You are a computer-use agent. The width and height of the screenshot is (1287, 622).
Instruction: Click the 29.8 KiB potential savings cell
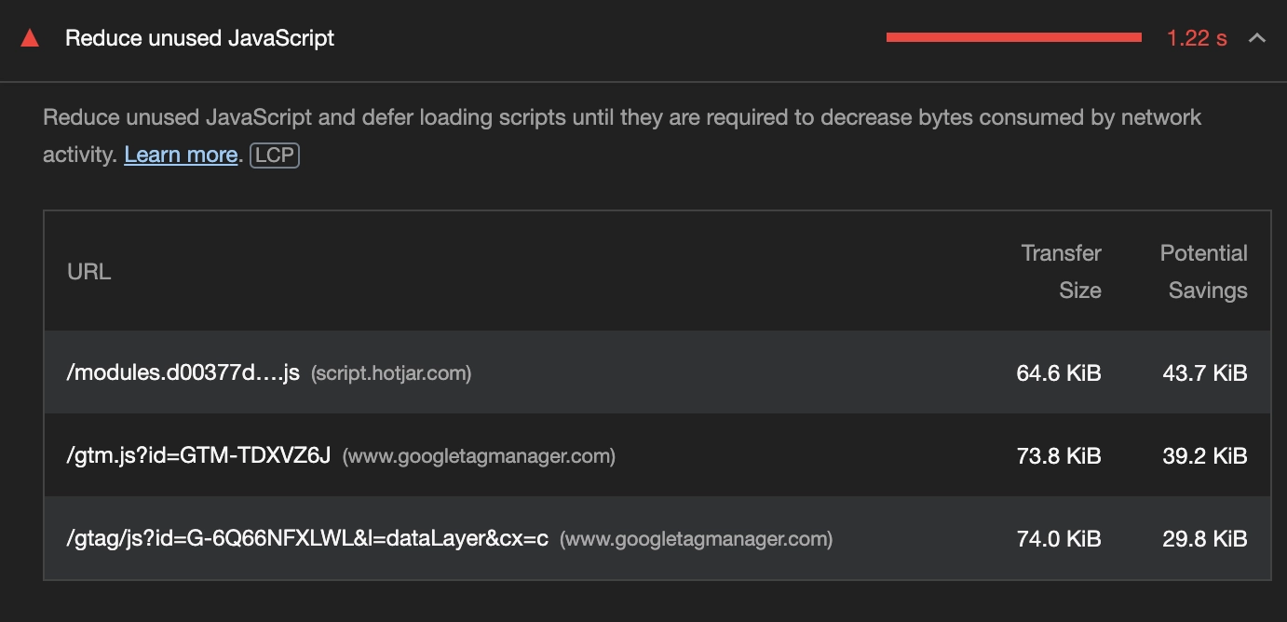point(1205,539)
